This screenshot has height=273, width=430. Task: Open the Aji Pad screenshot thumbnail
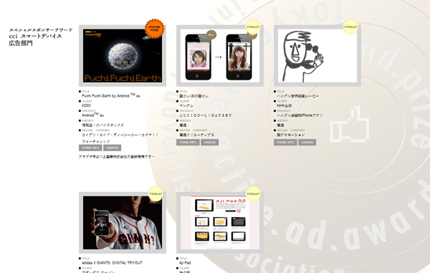pyautogui.click(x=220, y=223)
